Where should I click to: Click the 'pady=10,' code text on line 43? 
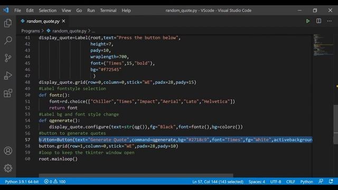(x=100, y=50)
